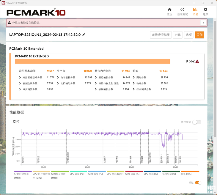
Task: Click the 显卡测试 1 marker in chart
Action: pyautogui.click(x=160, y=147)
